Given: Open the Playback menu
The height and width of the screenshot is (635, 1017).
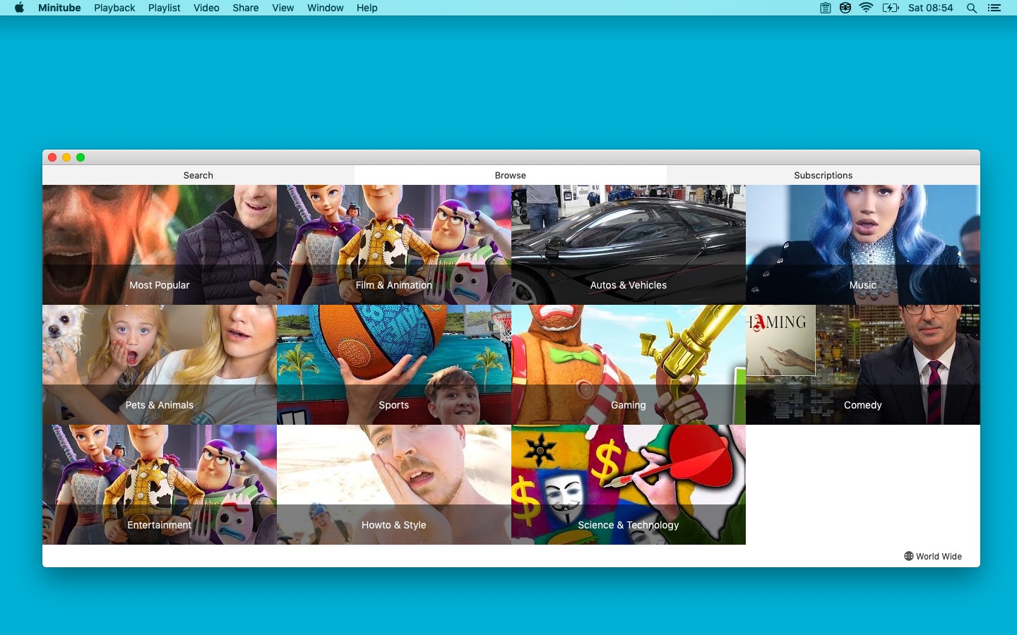Looking at the screenshot, I should point(114,8).
